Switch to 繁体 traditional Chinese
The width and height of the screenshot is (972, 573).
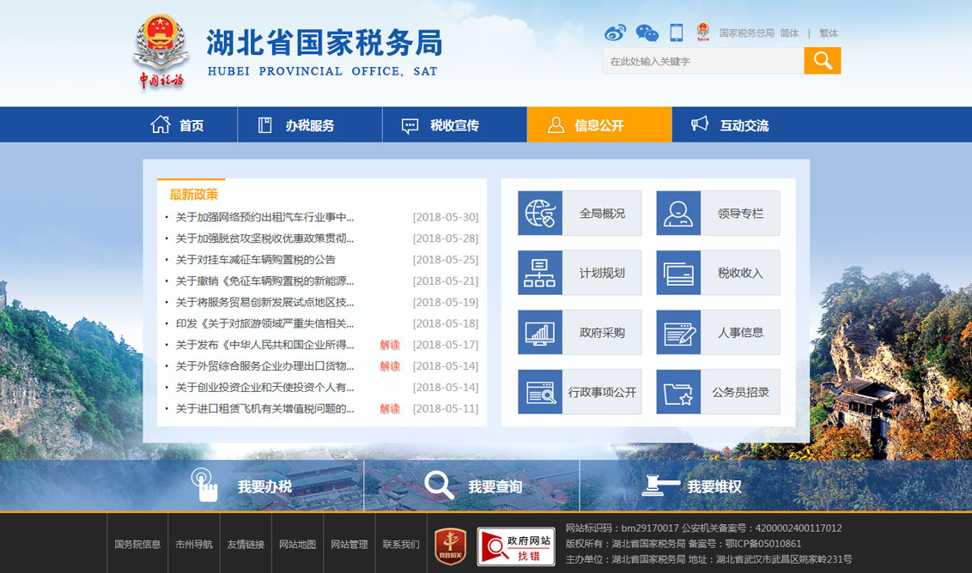click(x=828, y=33)
